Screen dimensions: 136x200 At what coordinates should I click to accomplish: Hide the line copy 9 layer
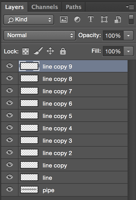tap(10, 66)
